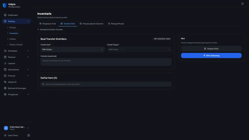249x140 pixels.
Task: Click the Dashboard grid icon
Action: click(x=5, y=15)
